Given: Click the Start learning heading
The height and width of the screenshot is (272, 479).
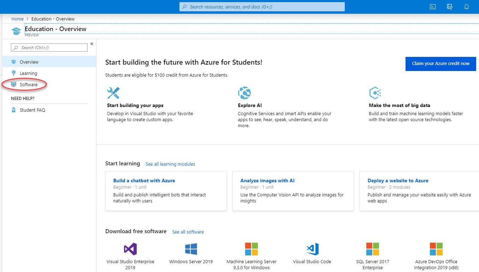Looking at the screenshot, I should [123, 164].
